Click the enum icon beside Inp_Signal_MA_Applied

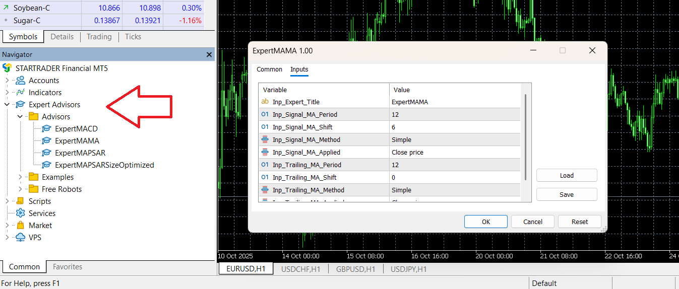click(x=265, y=152)
